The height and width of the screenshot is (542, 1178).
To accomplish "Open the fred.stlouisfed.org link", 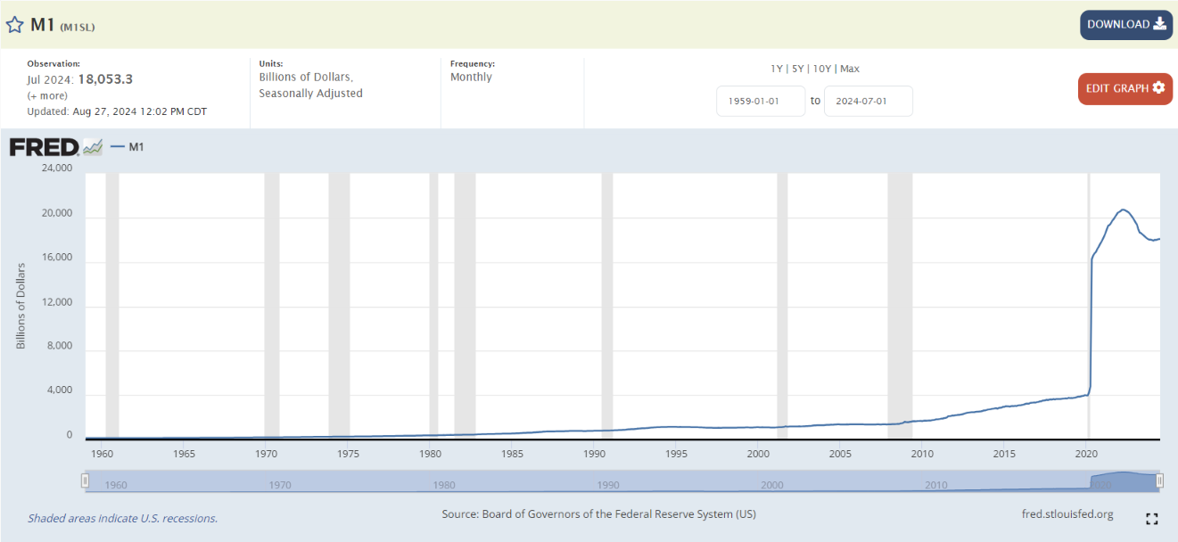I will (1067, 514).
